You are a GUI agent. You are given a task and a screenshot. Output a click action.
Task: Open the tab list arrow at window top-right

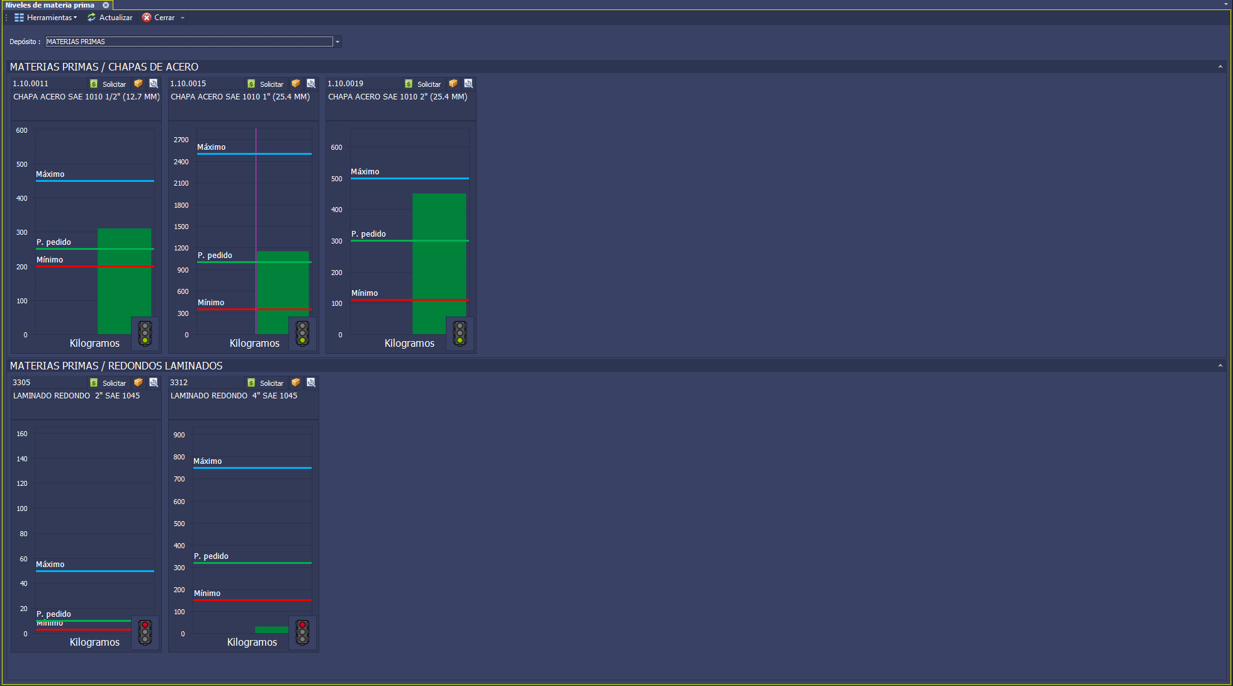coord(1226,4)
